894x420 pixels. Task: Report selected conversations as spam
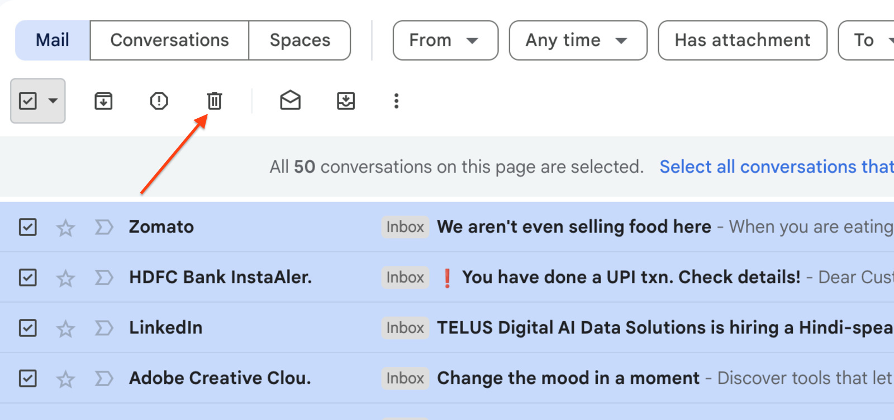coord(159,101)
